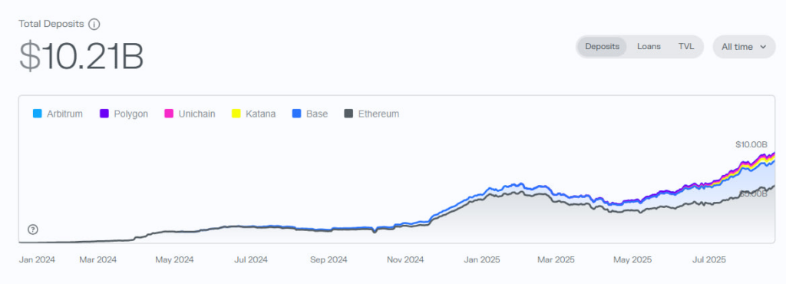Click the info icon beside Total Deposits
This screenshot has width=786, height=284.
[x=94, y=24]
